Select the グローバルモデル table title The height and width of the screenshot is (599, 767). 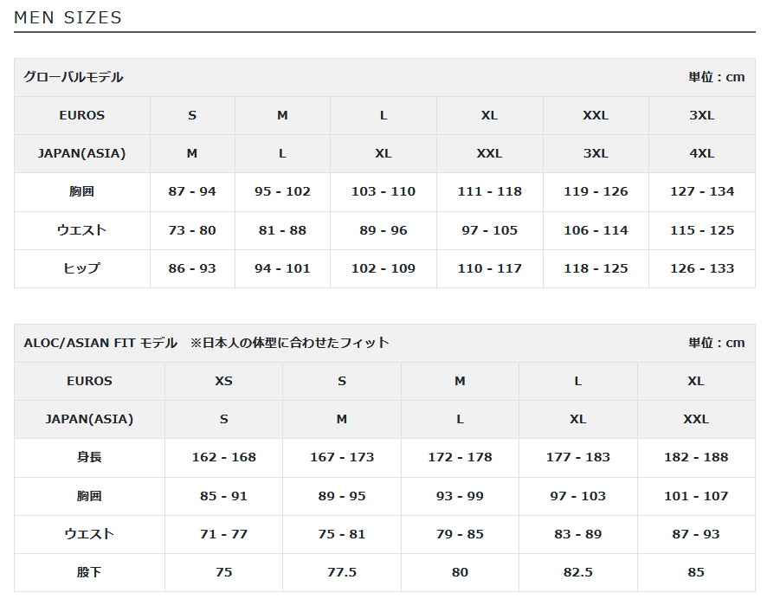(74, 77)
